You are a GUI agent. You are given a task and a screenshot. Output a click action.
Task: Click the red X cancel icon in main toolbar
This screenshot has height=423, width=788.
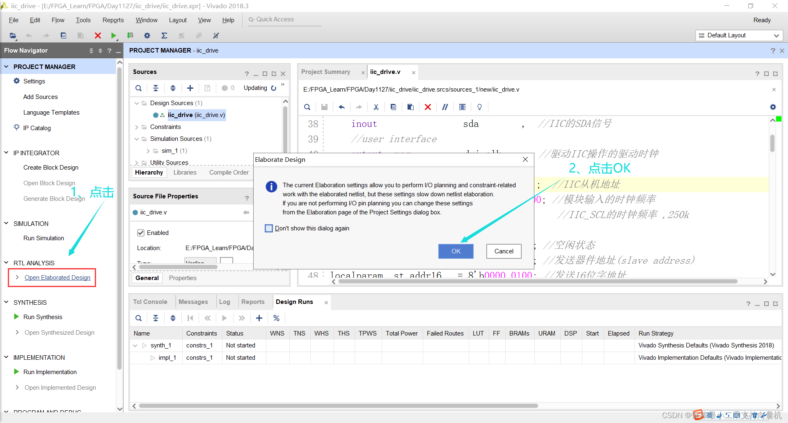tap(98, 36)
